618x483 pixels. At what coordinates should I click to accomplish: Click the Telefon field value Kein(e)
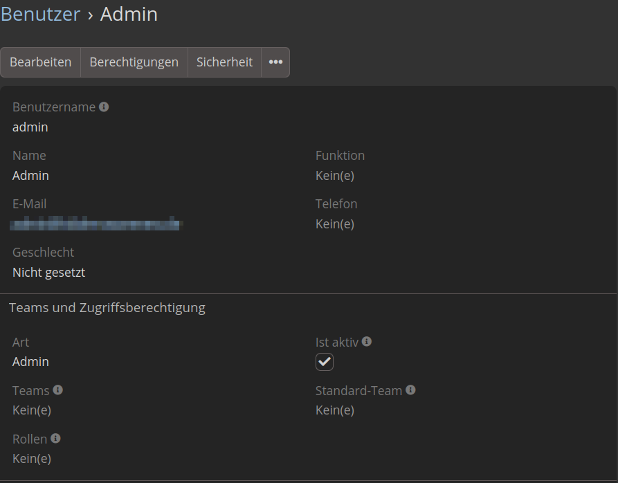pos(335,224)
